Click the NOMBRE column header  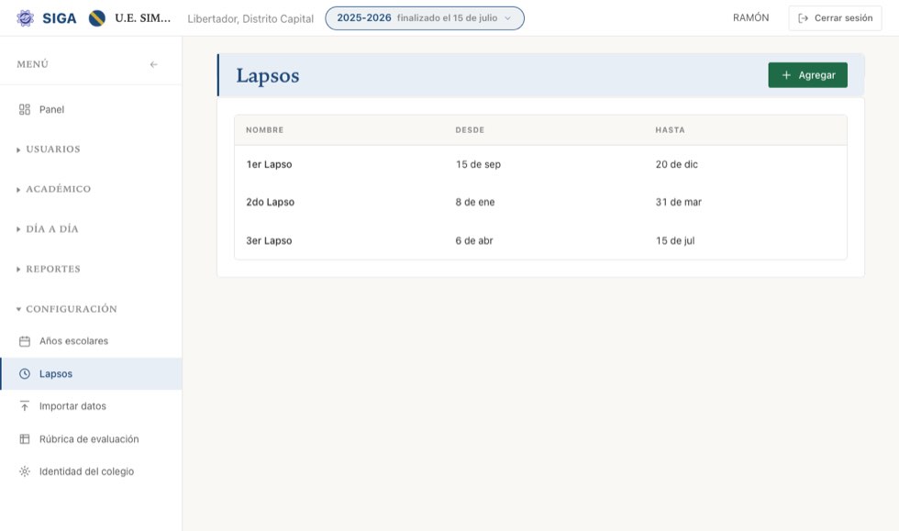tap(265, 130)
